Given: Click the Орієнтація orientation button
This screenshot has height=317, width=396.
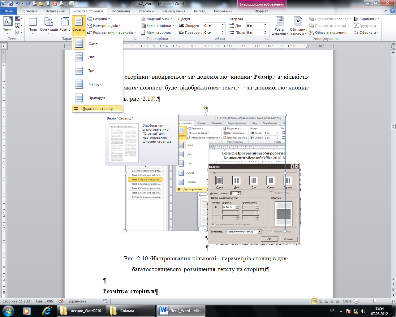Looking at the screenshot, I should coord(49,26).
